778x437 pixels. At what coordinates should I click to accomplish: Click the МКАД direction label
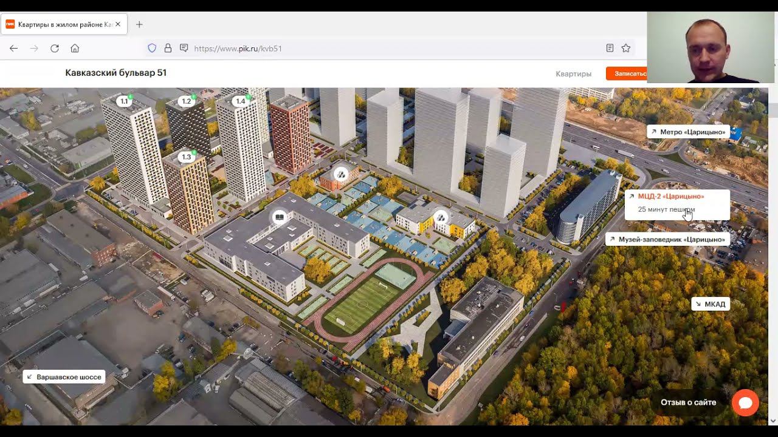[711, 304]
